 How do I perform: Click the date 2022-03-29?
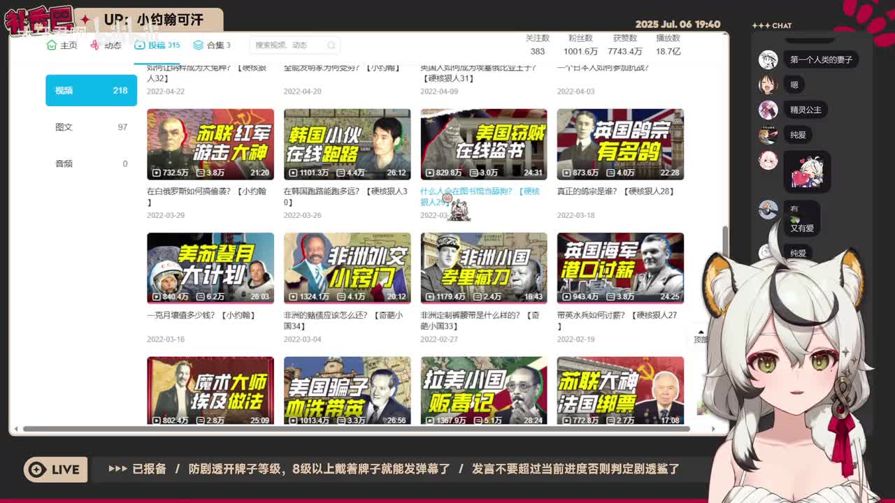coord(166,215)
